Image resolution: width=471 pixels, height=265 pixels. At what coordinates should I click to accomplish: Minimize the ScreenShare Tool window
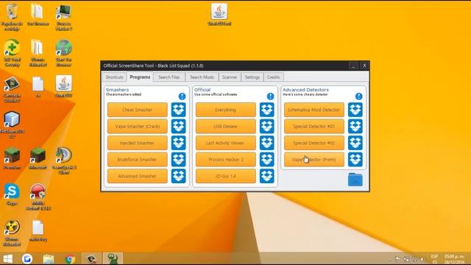[x=353, y=66]
